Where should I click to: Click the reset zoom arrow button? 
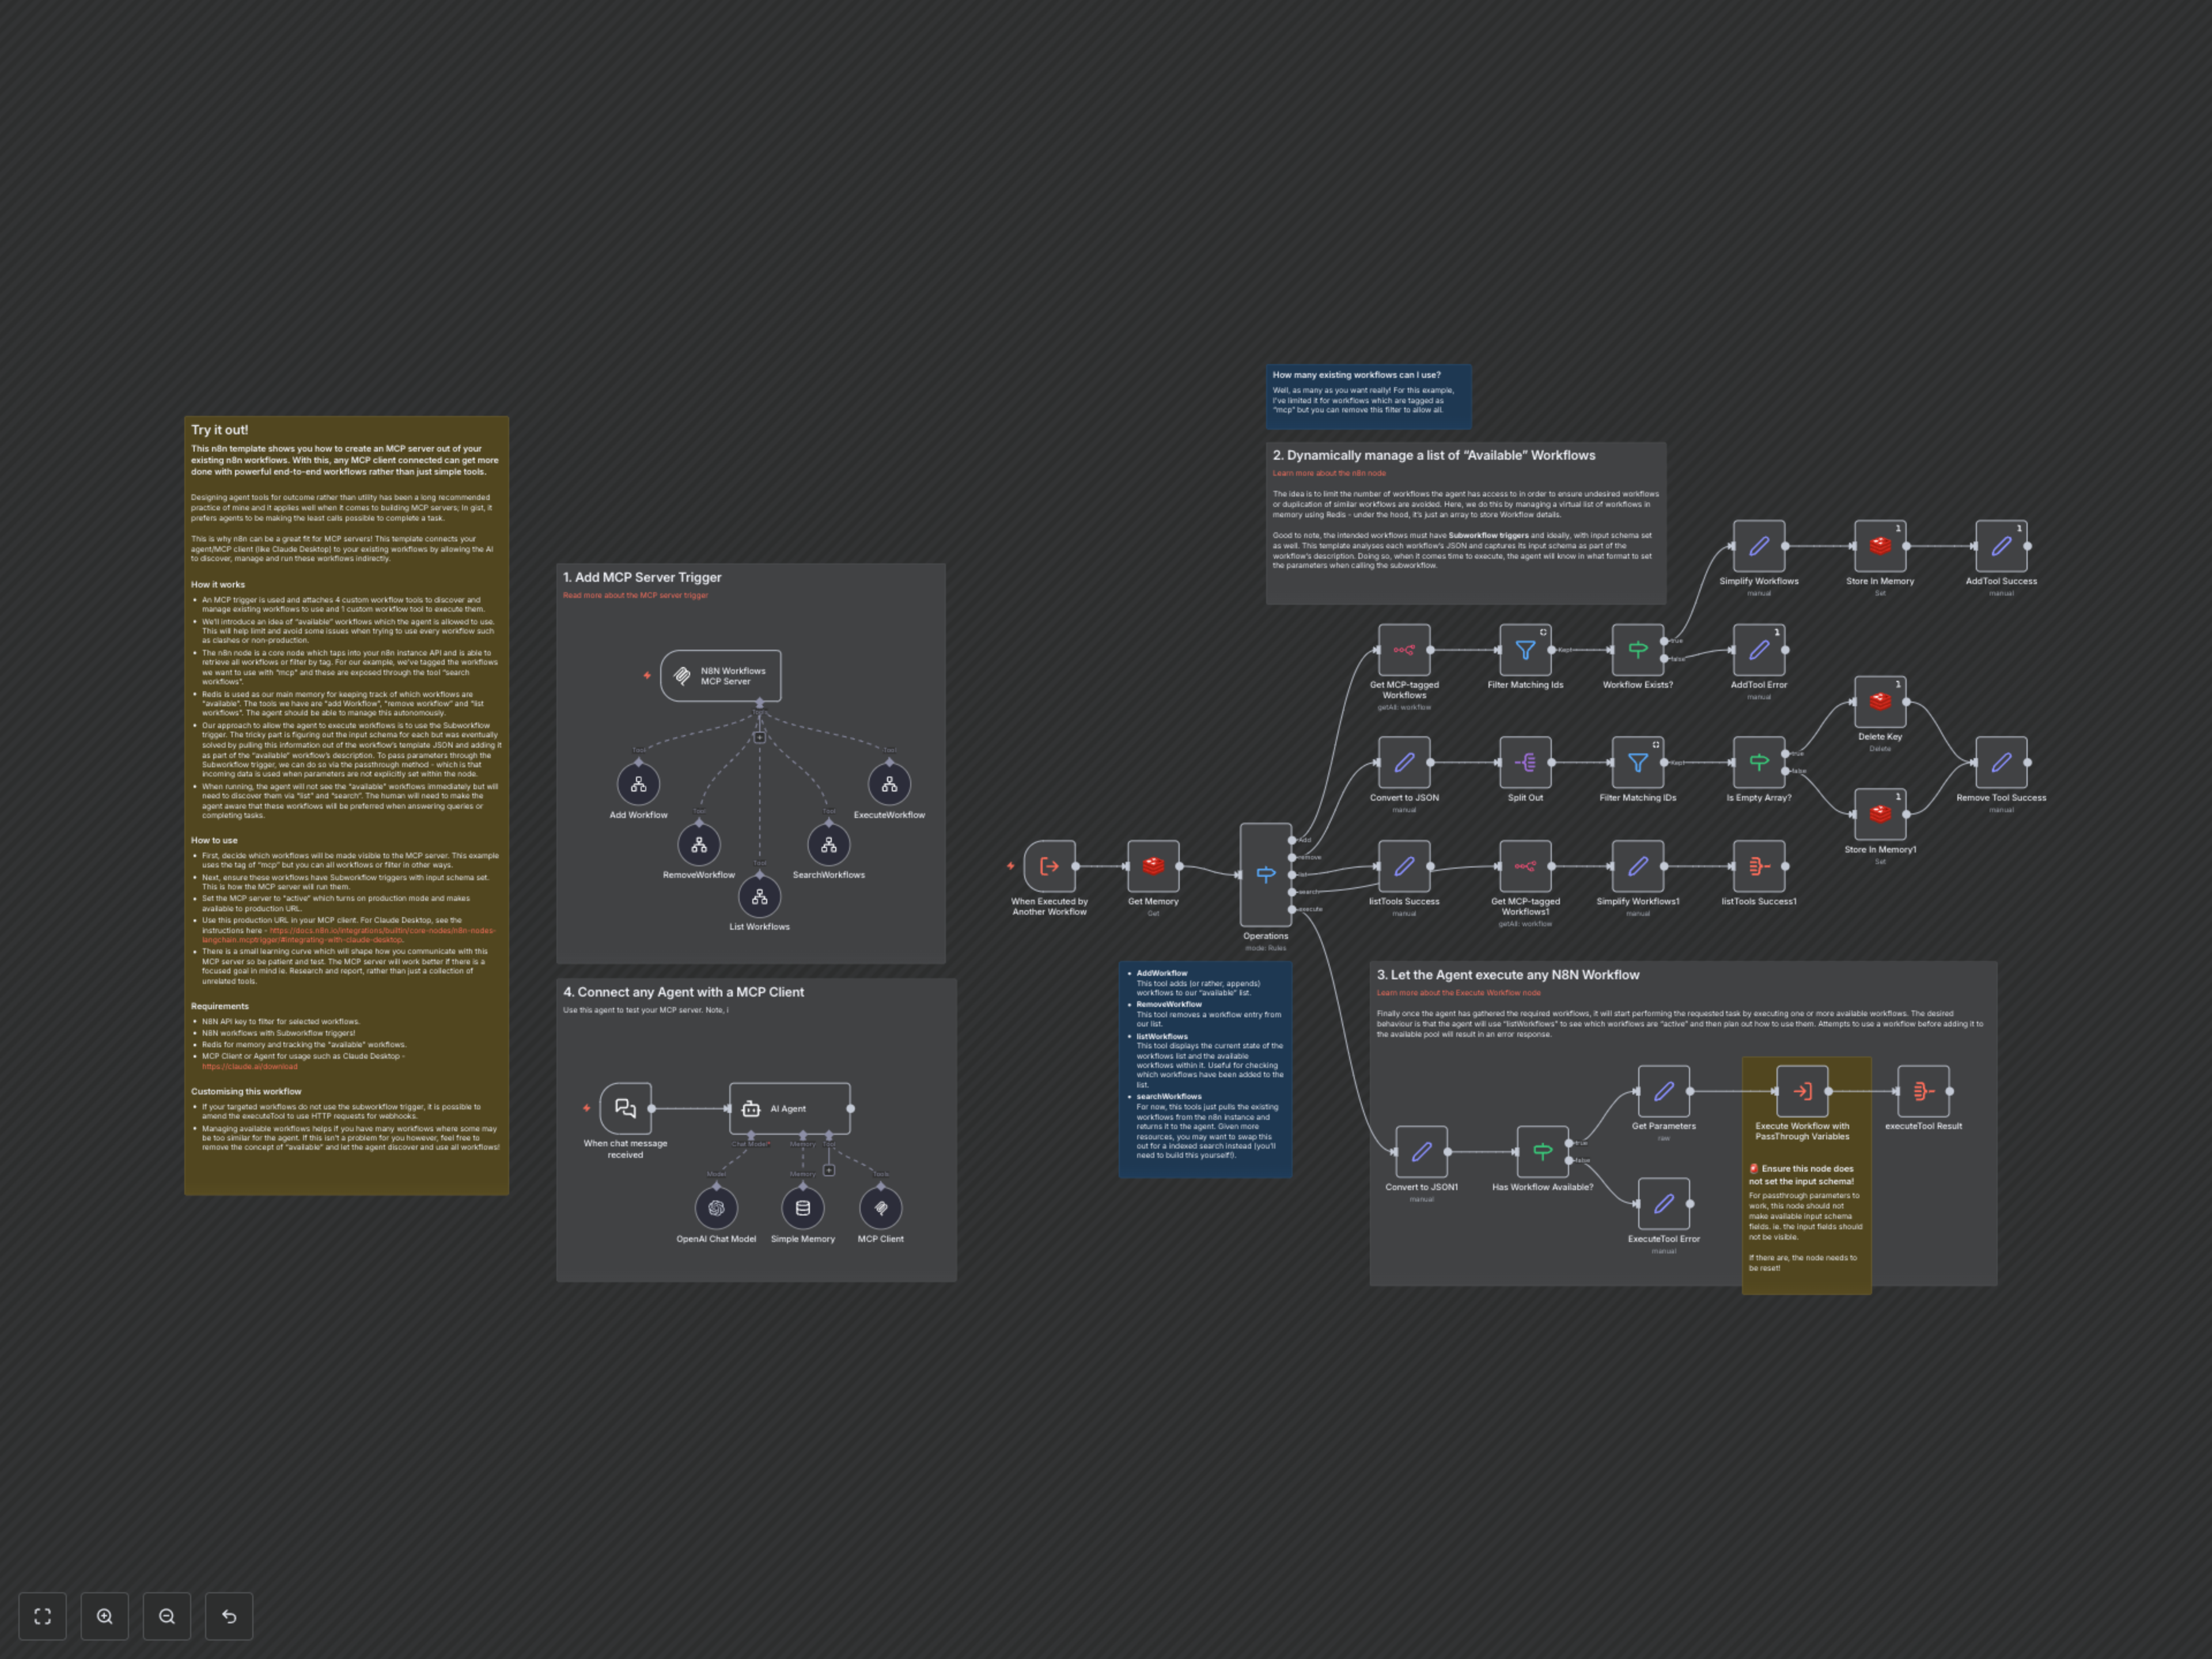tap(229, 1616)
